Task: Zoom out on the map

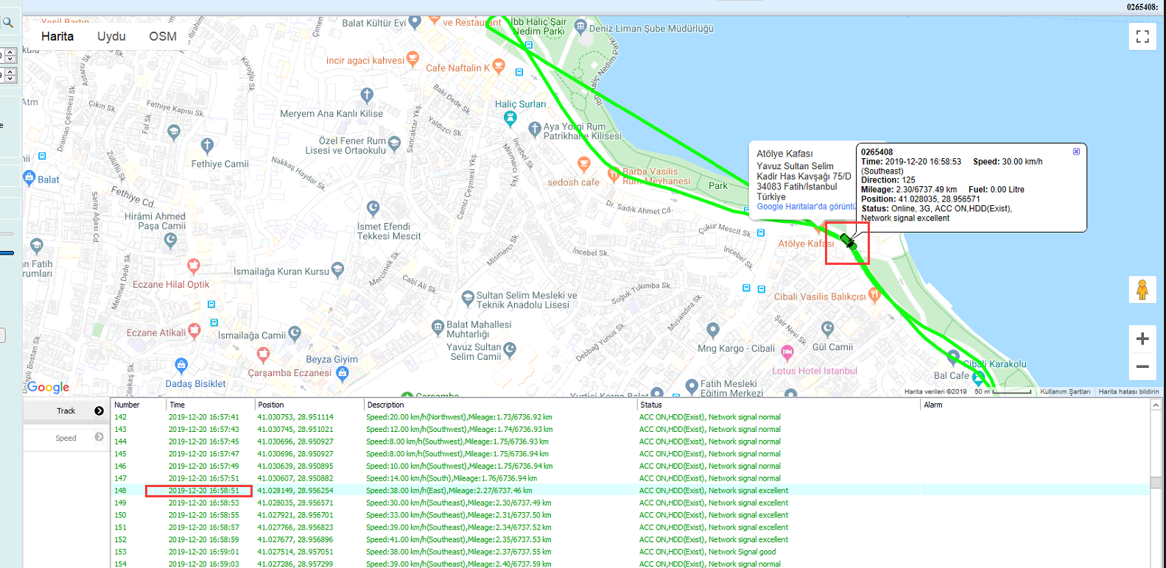Action: click(x=1142, y=366)
